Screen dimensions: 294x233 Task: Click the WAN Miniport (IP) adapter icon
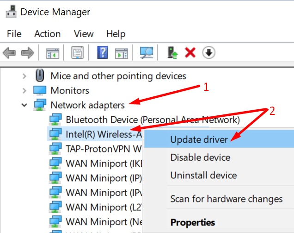55,178
